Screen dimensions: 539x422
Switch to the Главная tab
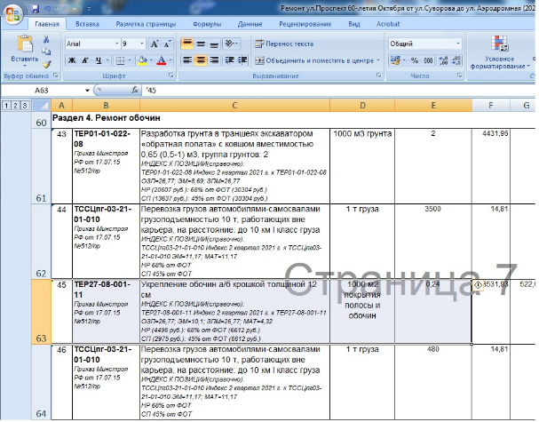click(47, 24)
